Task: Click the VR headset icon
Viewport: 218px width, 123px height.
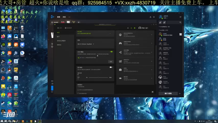Action: 120,78
